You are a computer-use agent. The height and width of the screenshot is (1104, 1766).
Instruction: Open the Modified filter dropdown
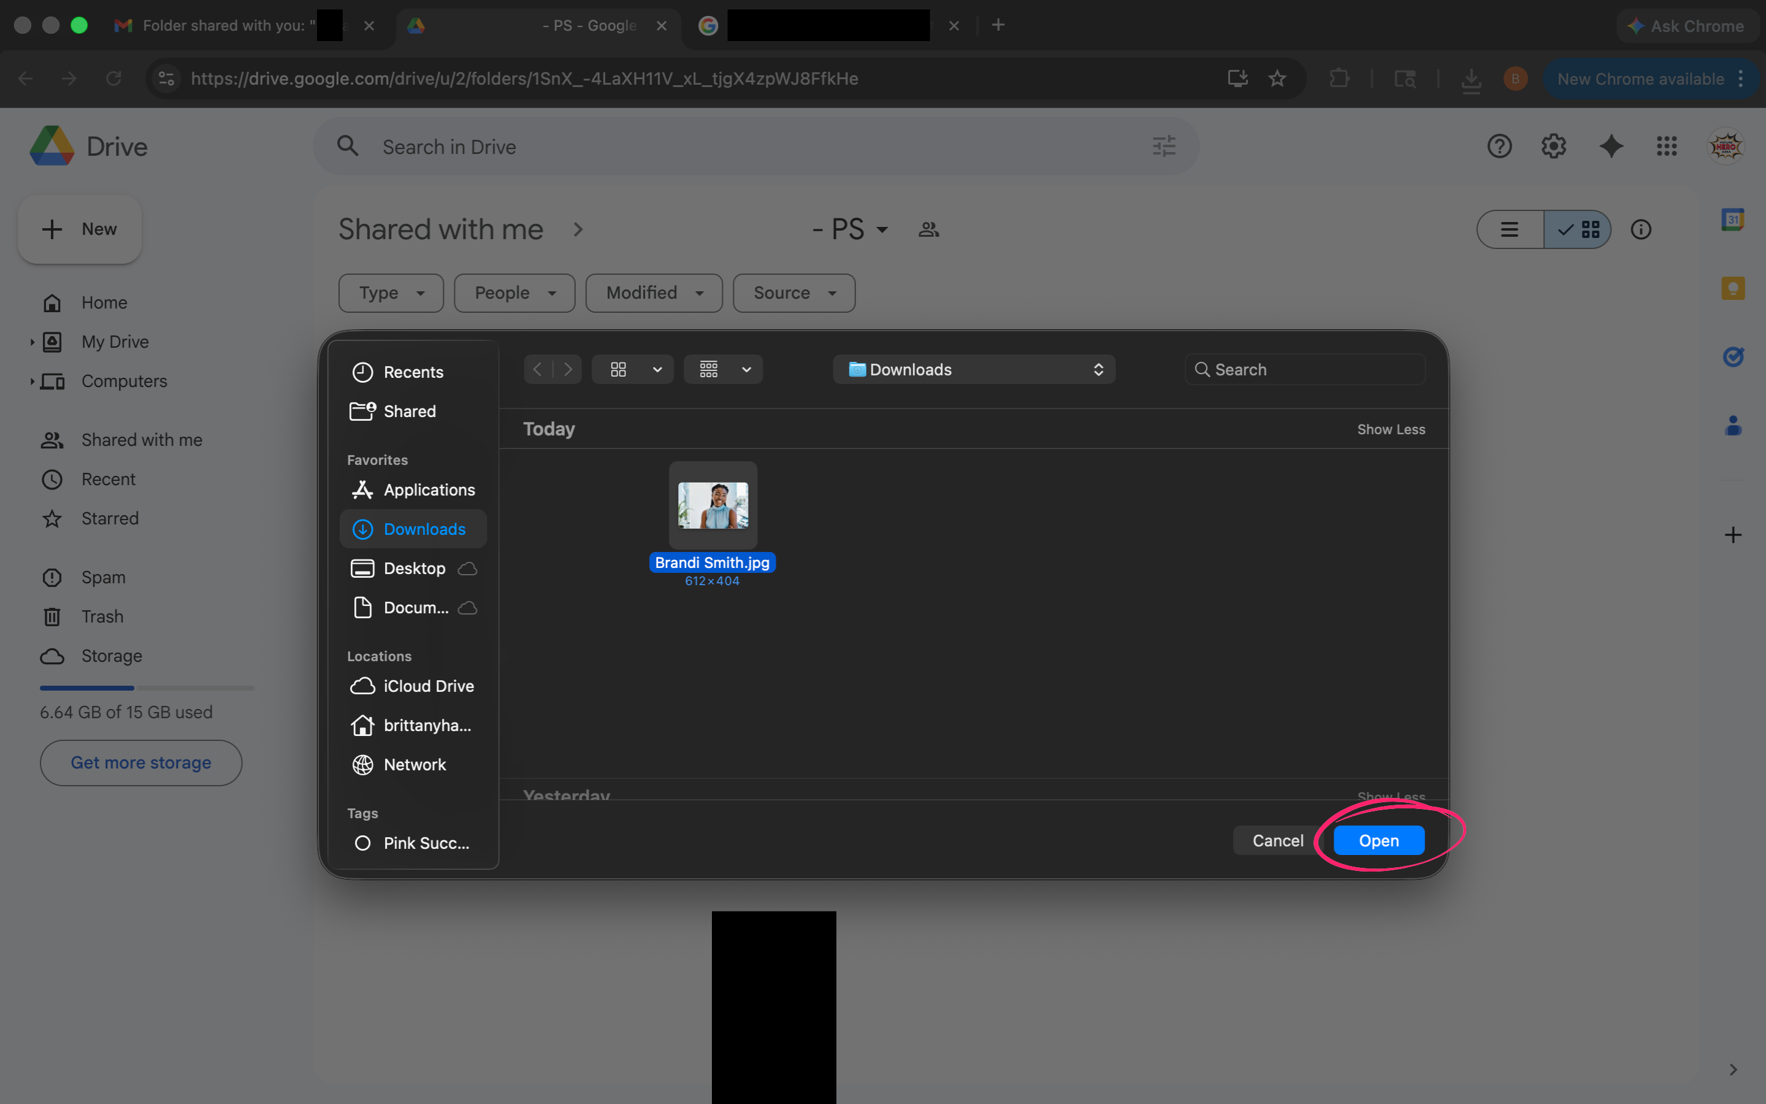[x=654, y=293]
